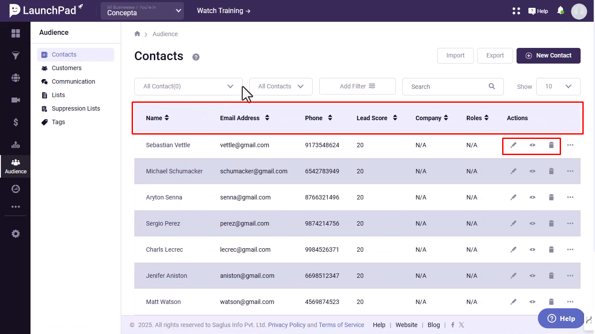Open the globe icon in sidebar
Image resolution: width=595 pixels, height=334 pixels.
16,78
